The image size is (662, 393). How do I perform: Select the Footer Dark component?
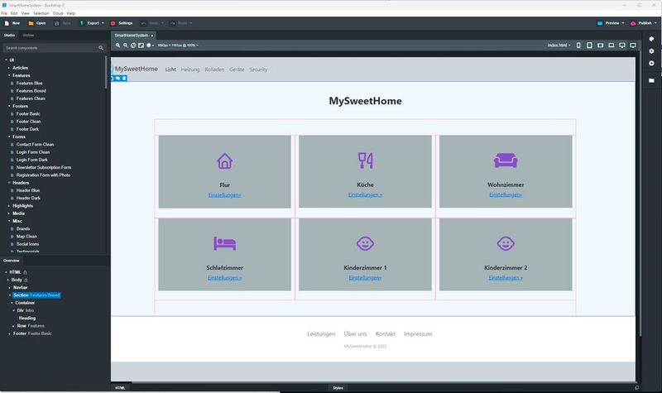tap(27, 129)
